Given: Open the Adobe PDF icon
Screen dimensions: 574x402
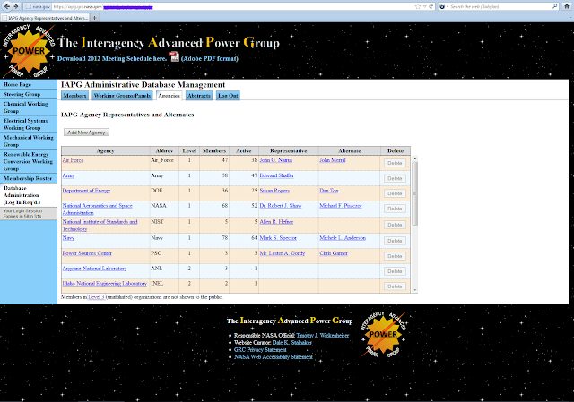Looking at the screenshot, I should pyautogui.click(x=175, y=57).
